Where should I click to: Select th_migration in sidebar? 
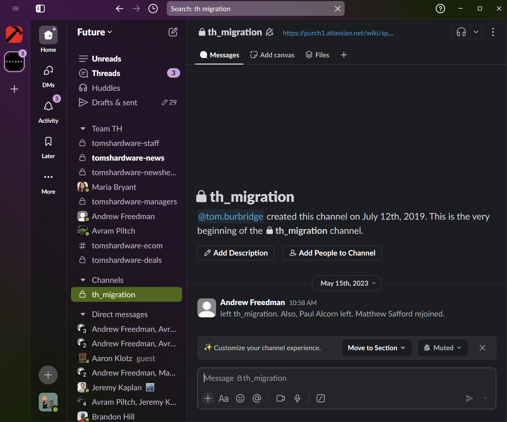[127, 295]
